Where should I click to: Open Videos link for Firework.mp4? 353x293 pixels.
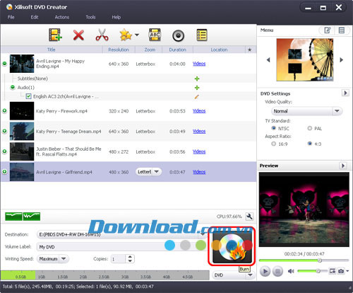click(x=199, y=111)
